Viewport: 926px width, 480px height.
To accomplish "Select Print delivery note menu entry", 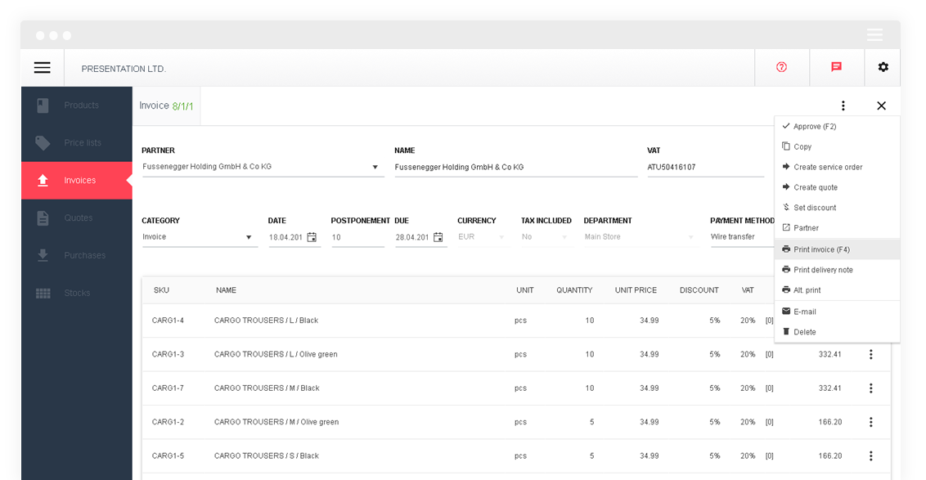I will (x=837, y=270).
